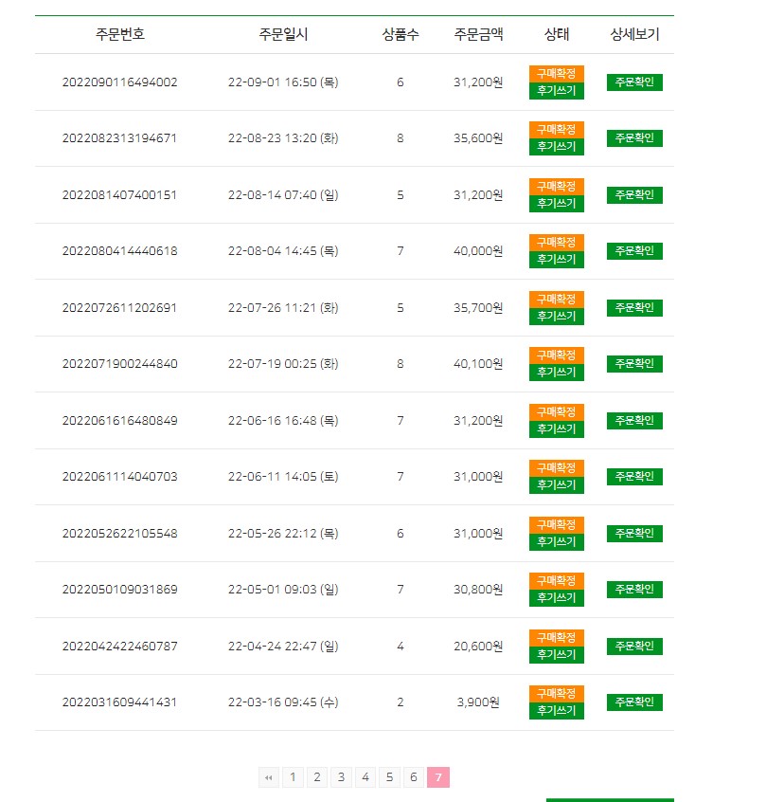The image size is (766, 802).
Task: Open 주문확인 for order 2022090116494002
Action: click(634, 82)
